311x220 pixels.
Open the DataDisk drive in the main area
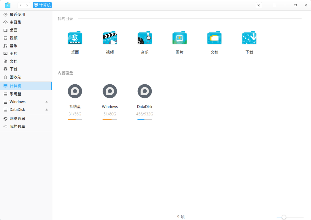pyautogui.click(x=145, y=91)
